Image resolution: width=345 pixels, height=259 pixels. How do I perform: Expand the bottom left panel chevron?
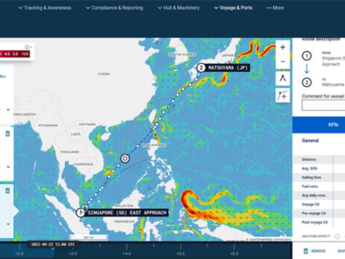pyautogui.click(x=8, y=224)
